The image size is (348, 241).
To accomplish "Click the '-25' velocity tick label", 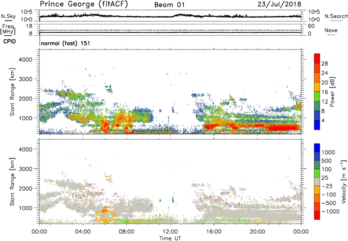I will [x=327, y=186].
